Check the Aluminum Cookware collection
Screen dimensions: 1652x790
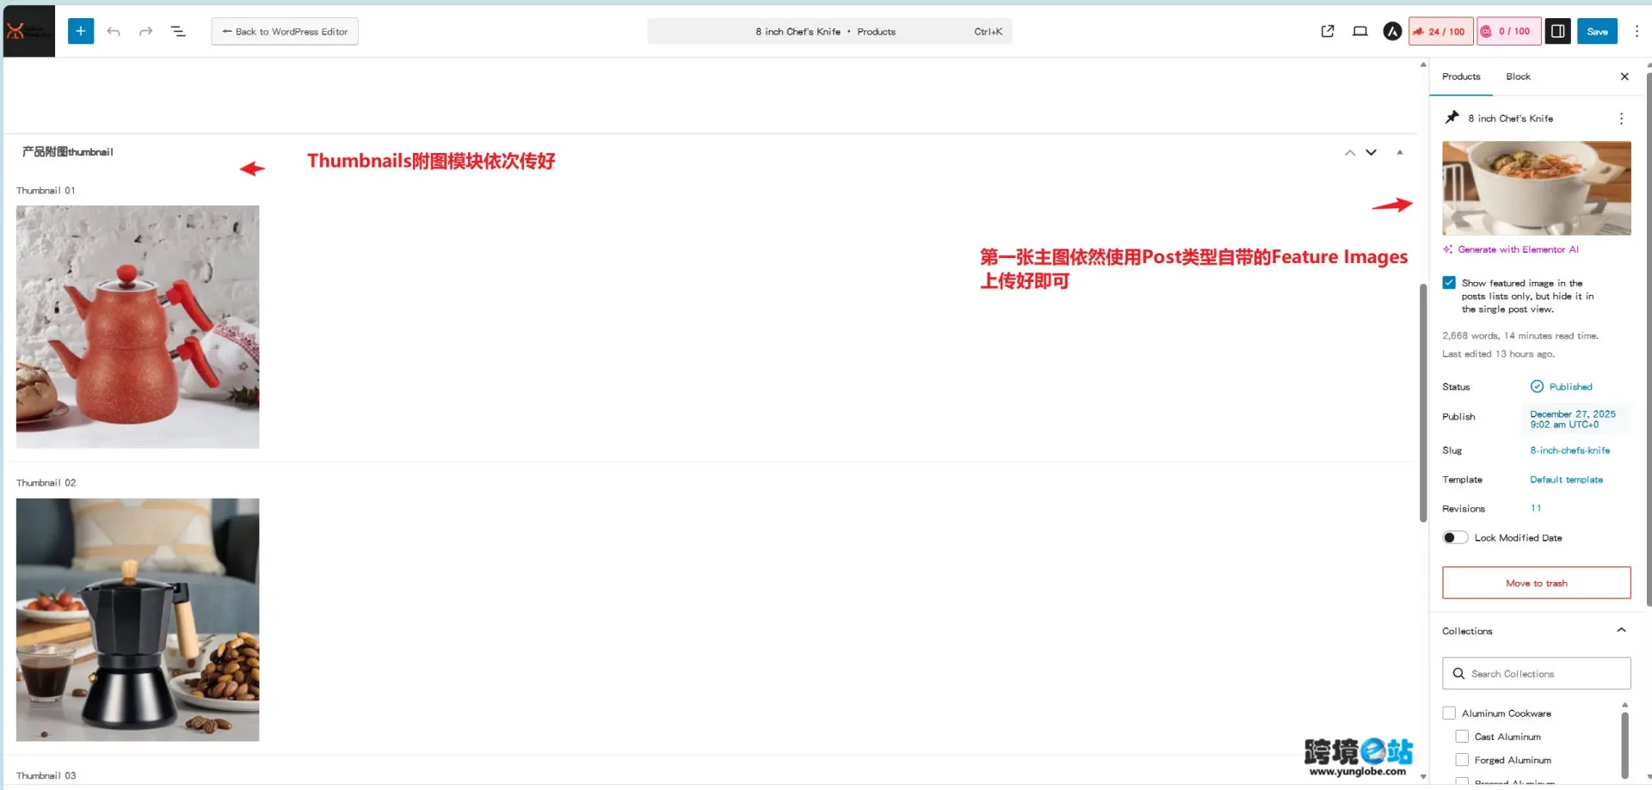(x=1449, y=713)
